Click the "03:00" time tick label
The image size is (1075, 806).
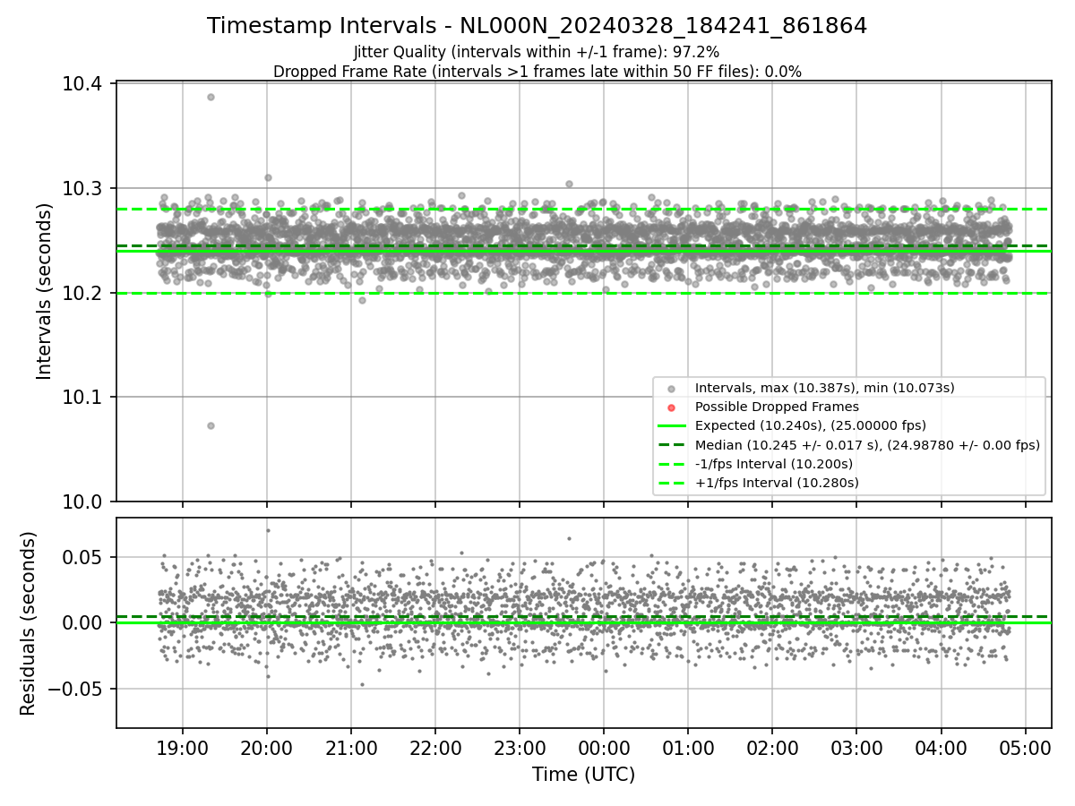856,748
